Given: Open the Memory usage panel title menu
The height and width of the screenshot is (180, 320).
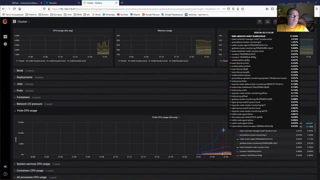Looking at the screenshot, I should tap(164, 30).
